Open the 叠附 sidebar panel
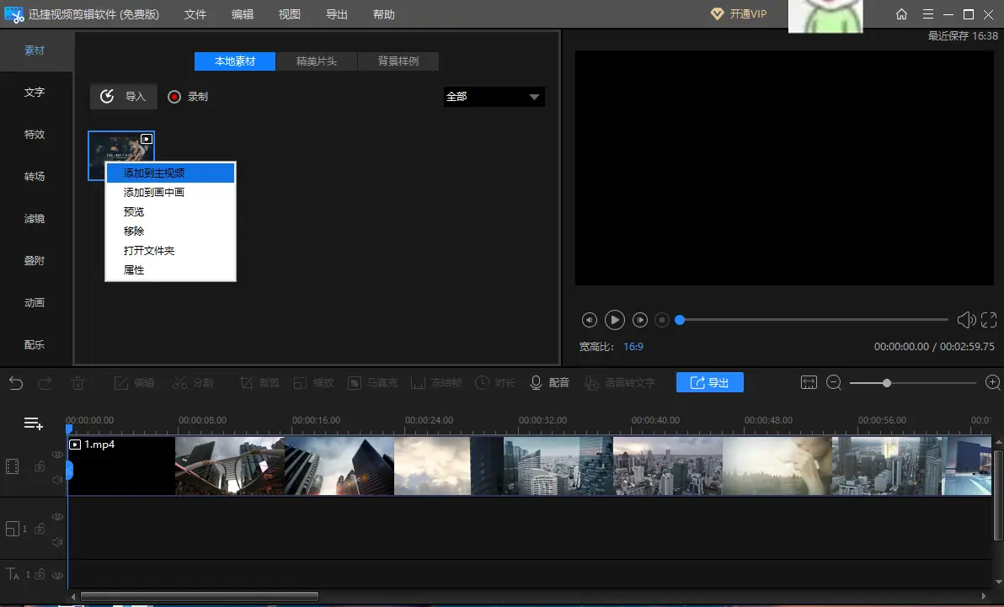Screen dimensions: 1004x607 [x=35, y=261]
